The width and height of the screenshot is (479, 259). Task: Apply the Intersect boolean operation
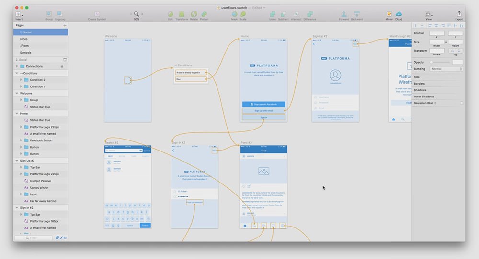point(296,14)
